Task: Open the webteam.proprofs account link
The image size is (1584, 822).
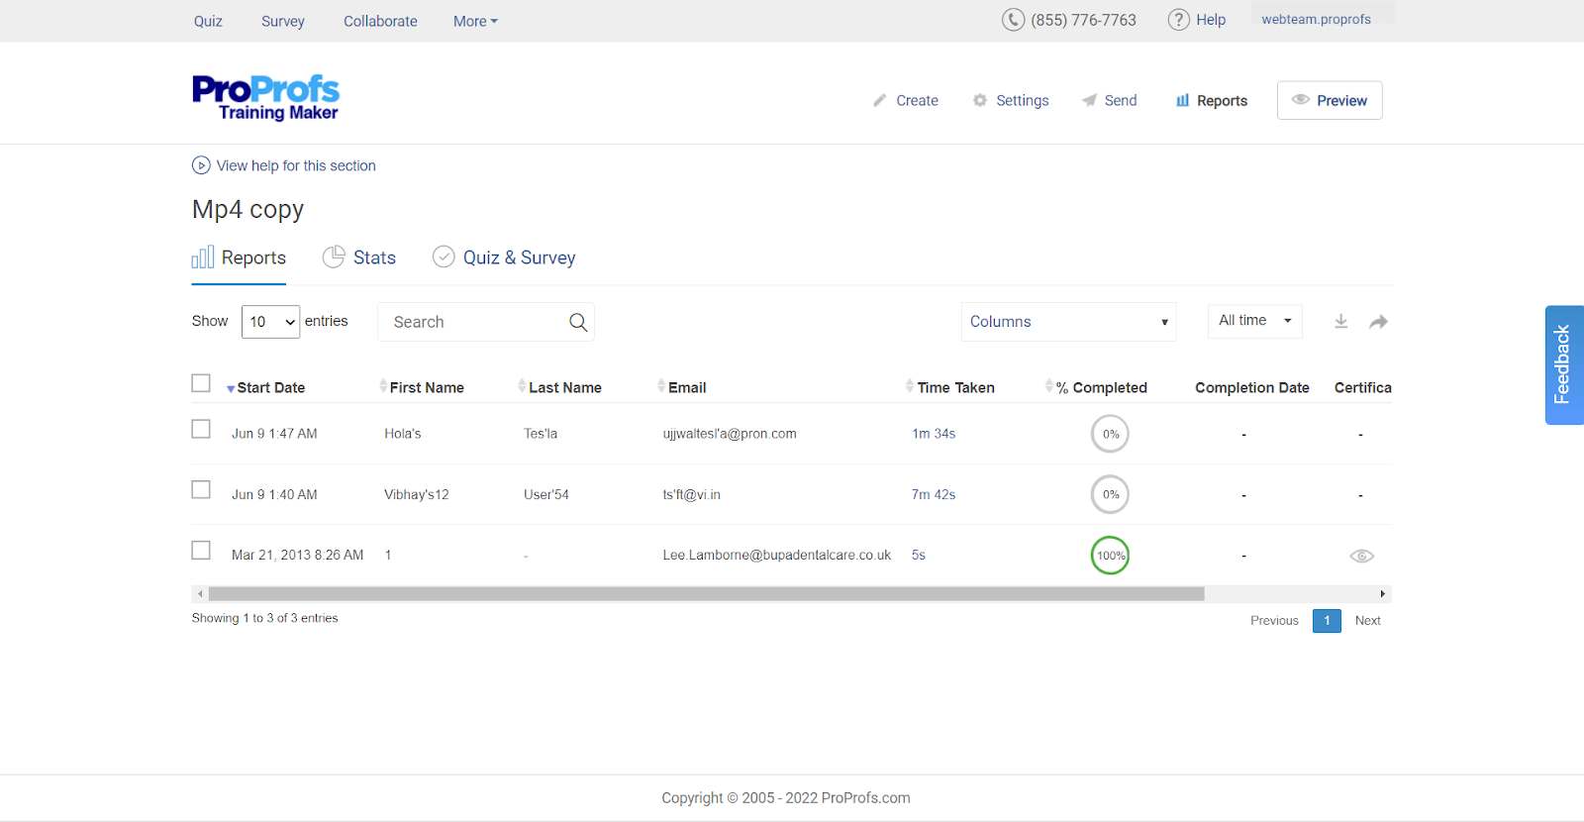Action: [1317, 19]
